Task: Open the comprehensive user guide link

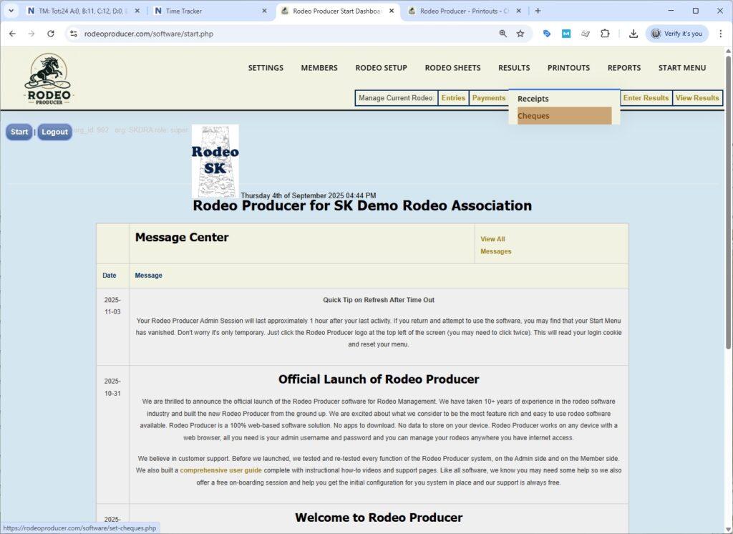Action: tap(220, 470)
